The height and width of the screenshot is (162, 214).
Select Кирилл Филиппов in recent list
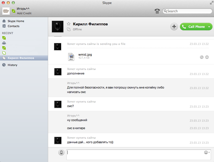(x=24, y=58)
